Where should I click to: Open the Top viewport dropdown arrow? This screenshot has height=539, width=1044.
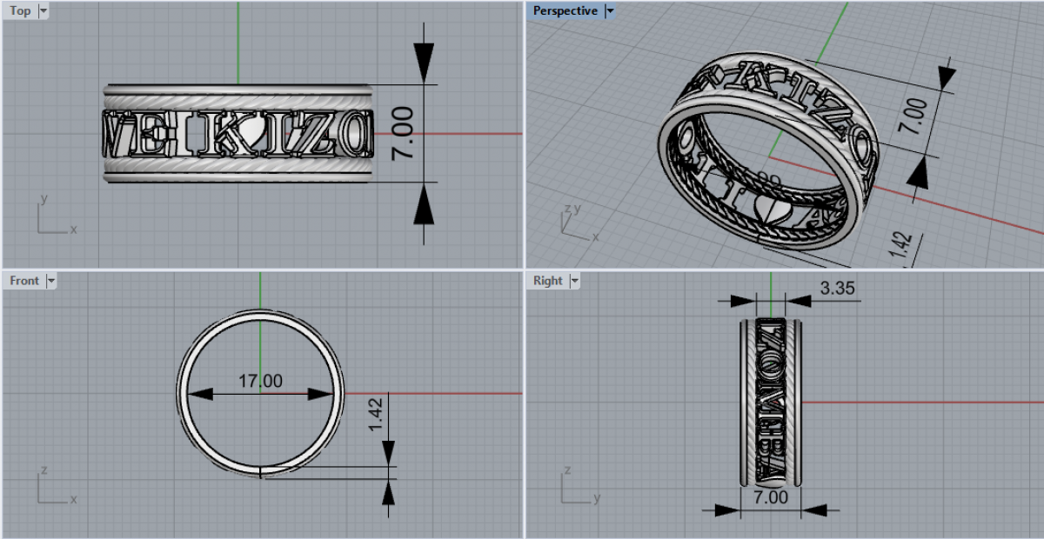(x=43, y=11)
